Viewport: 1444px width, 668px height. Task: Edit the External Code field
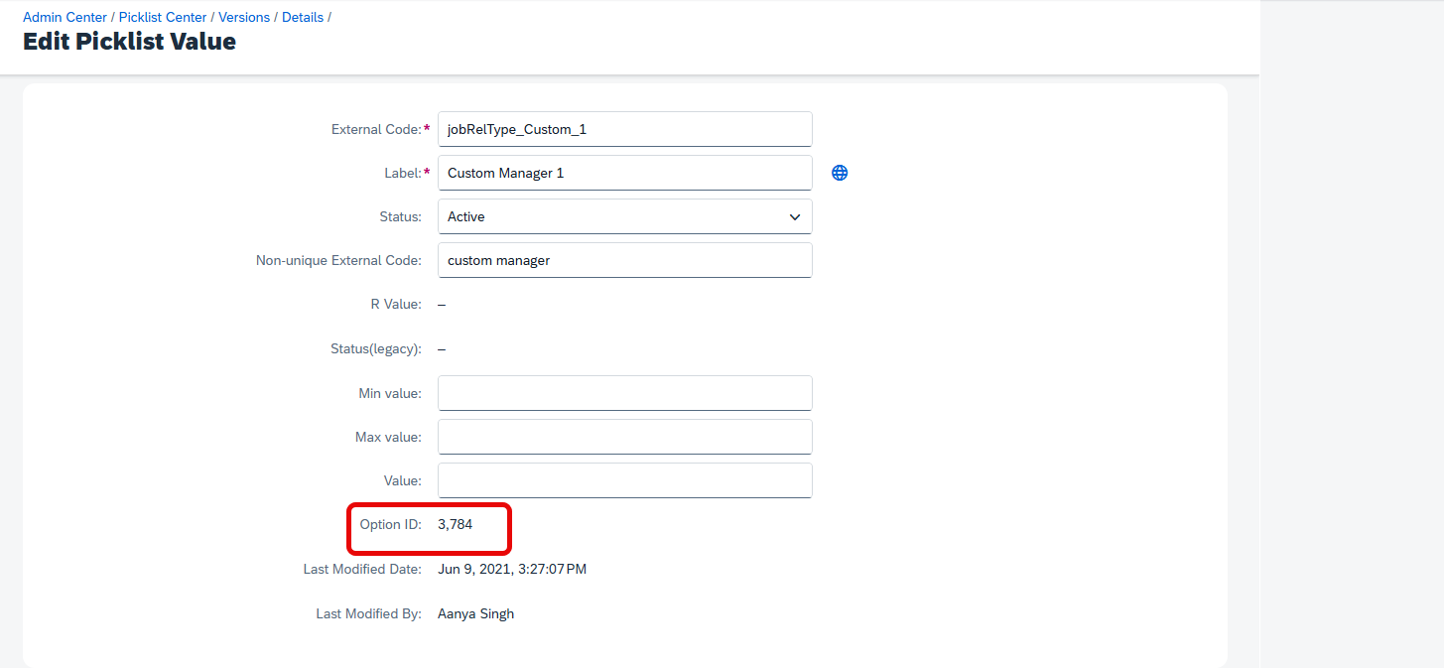(x=625, y=129)
